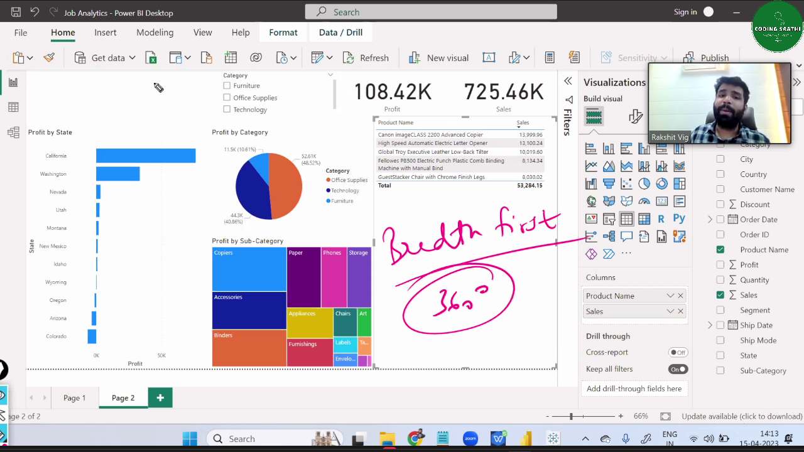The width and height of the screenshot is (804, 452).
Task: Switch to the Modeling ribbon tab
Action: (x=155, y=33)
